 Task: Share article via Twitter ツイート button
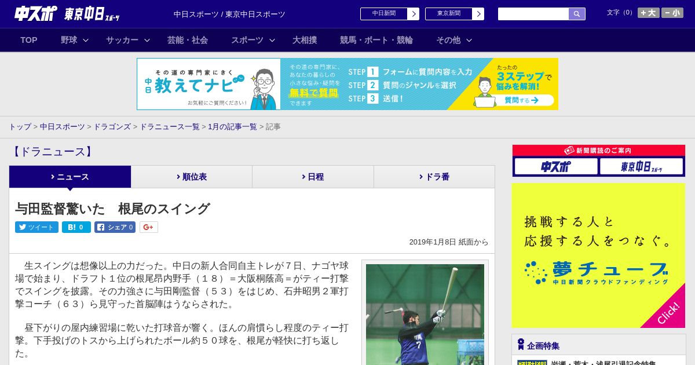(x=36, y=227)
